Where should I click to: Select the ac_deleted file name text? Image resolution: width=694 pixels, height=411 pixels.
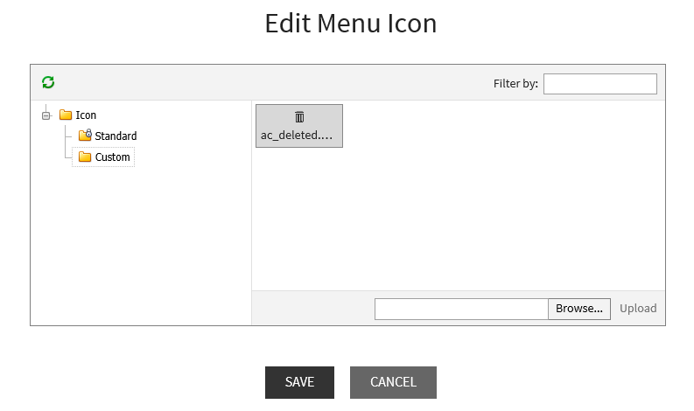pos(297,136)
